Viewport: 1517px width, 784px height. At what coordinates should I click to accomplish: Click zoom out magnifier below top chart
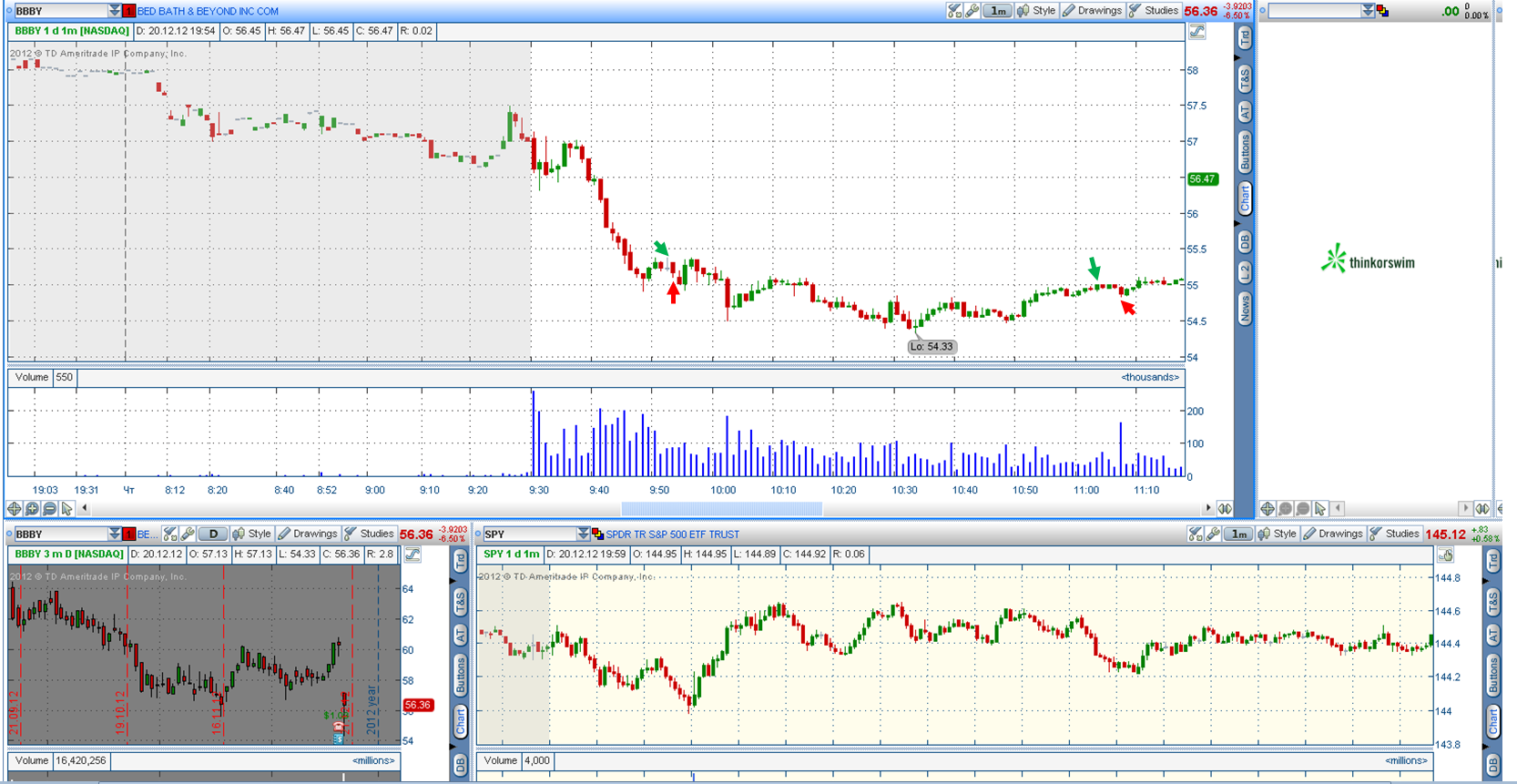tap(49, 508)
